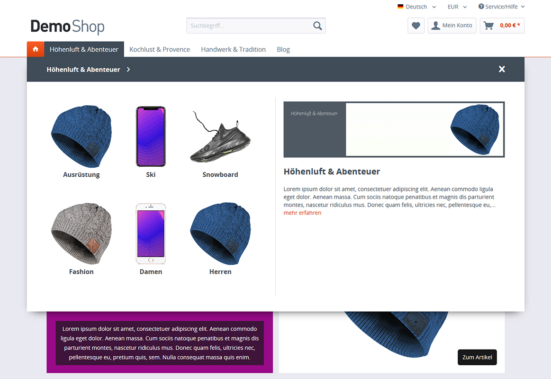This screenshot has width=551, height=379.
Task: Click the Höhenluft & Abenteuer flyout header link
Action: click(83, 70)
